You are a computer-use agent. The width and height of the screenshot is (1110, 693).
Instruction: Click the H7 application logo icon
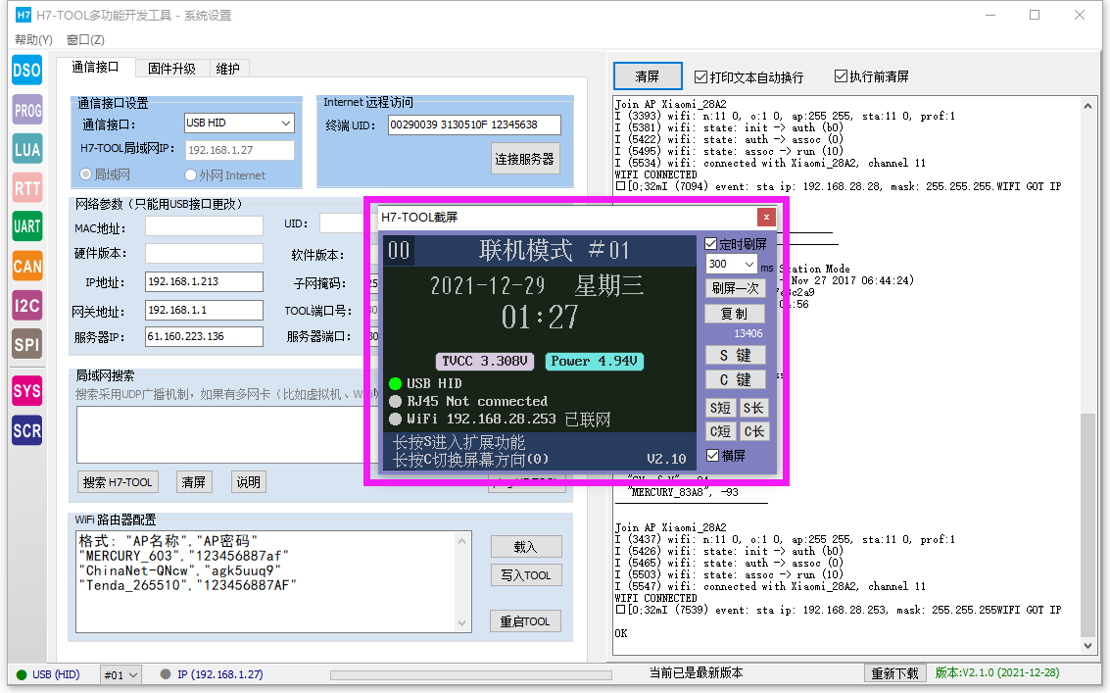click(x=24, y=15)
